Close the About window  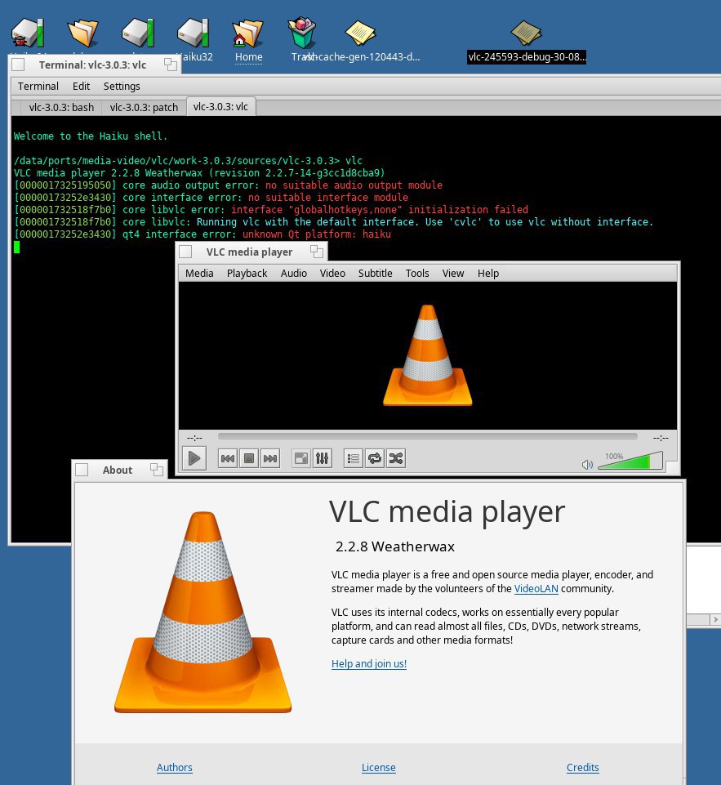[x=82, y=470]
